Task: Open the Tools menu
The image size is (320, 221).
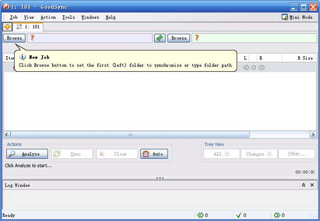Action: click(x=69, y=17)
